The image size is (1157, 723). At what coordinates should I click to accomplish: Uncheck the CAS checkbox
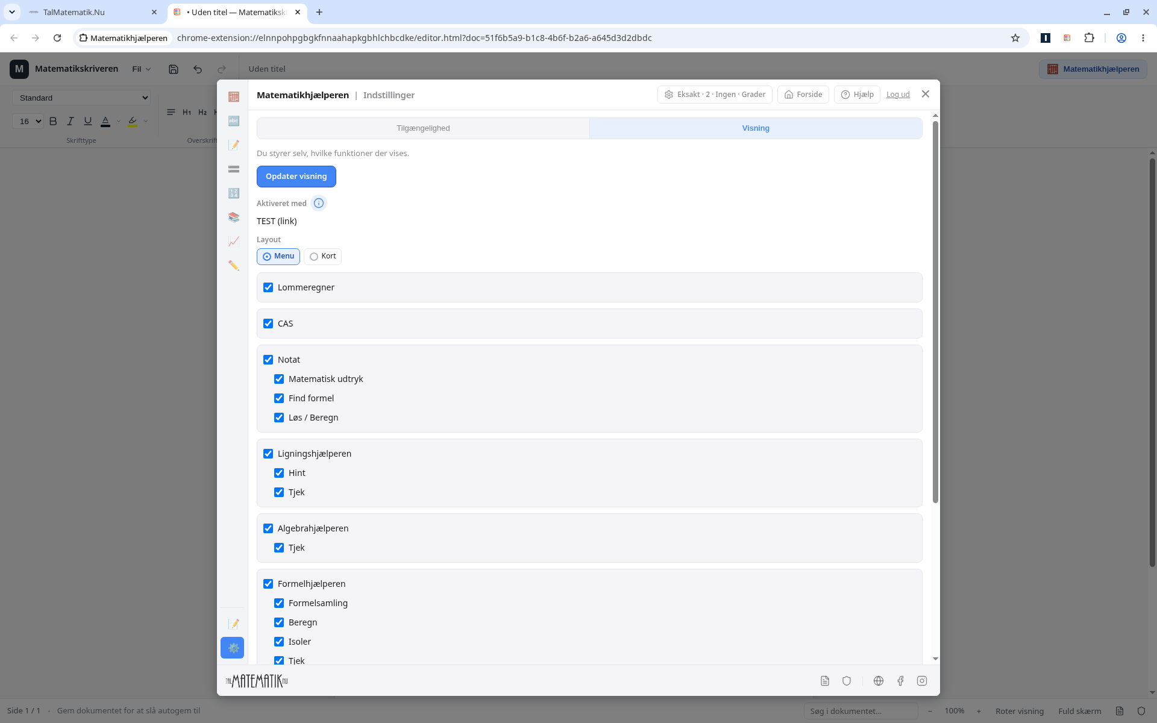(268, 324)
